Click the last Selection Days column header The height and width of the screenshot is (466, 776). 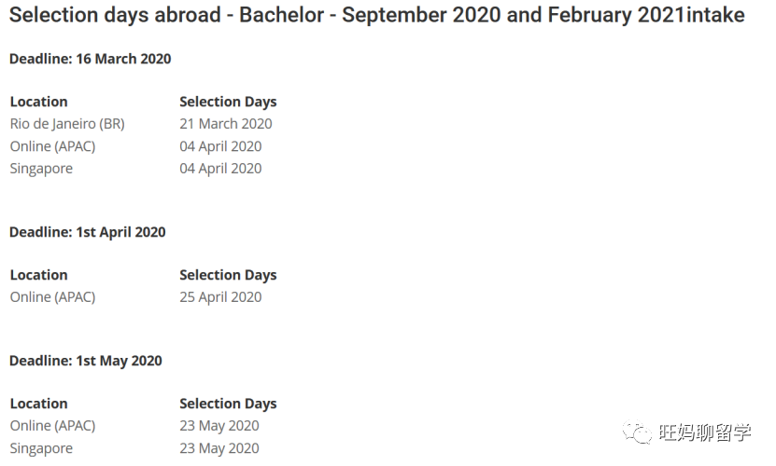pos(228,404)
